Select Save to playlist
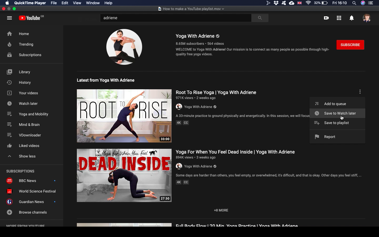 [337, 123]
